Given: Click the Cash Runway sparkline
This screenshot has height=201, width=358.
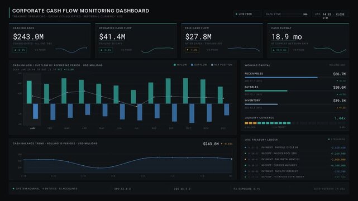Looking at the screenshot, I should pyautogui.click(x=330, y=50).
